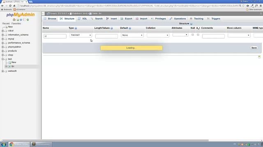263x147 pixels.
Task: Switch to the Browse tab
Action: click(50, 19)
